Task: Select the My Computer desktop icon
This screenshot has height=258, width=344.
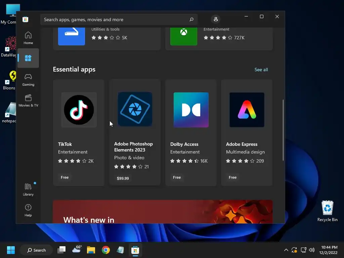Action: 8,14
